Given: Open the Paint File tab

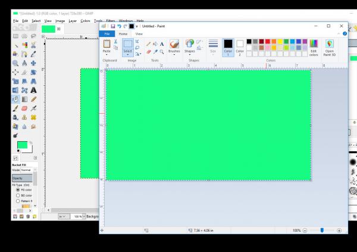Looking at the screenshot, I should point(107,34).
